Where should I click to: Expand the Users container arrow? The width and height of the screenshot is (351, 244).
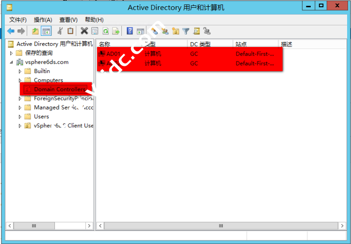(20, 117)
